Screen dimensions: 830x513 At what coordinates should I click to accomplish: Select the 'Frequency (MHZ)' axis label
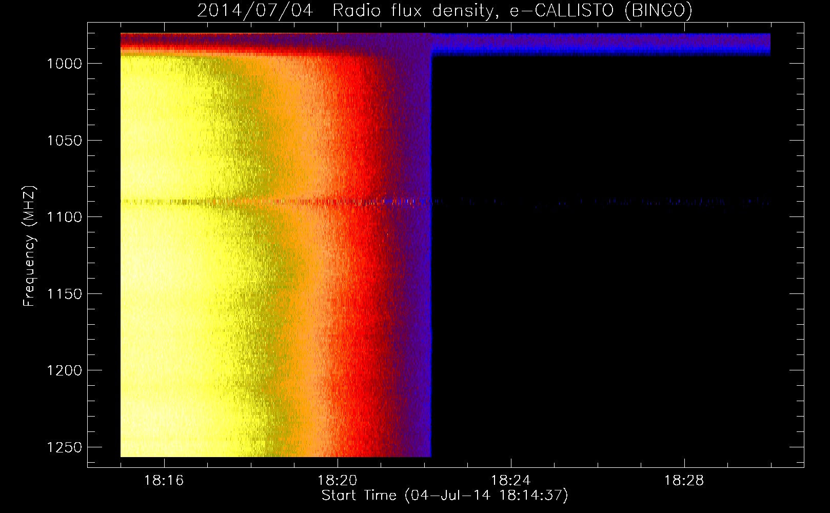(x=29, y=246)
